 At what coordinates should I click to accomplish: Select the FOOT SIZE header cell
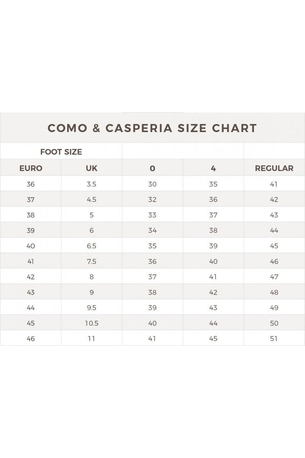[x=61, y=152]
